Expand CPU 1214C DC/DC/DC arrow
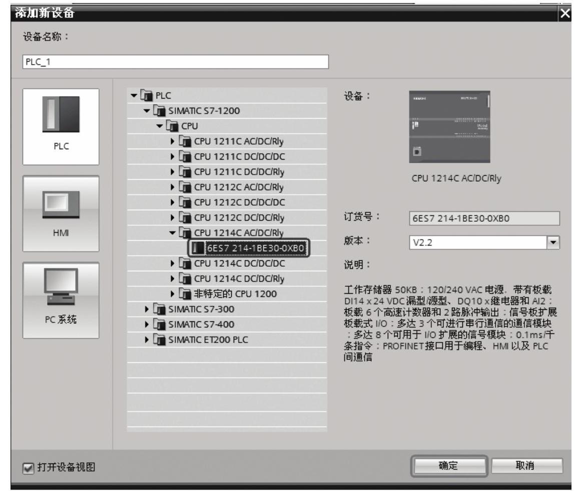Viewport: 575px width, 491px height. point(172,264)
